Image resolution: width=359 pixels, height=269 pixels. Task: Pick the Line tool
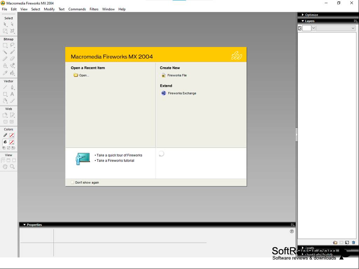coord(5,87)
